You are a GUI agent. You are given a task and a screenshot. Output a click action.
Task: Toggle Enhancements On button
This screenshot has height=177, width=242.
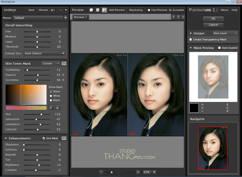(64, 138)
